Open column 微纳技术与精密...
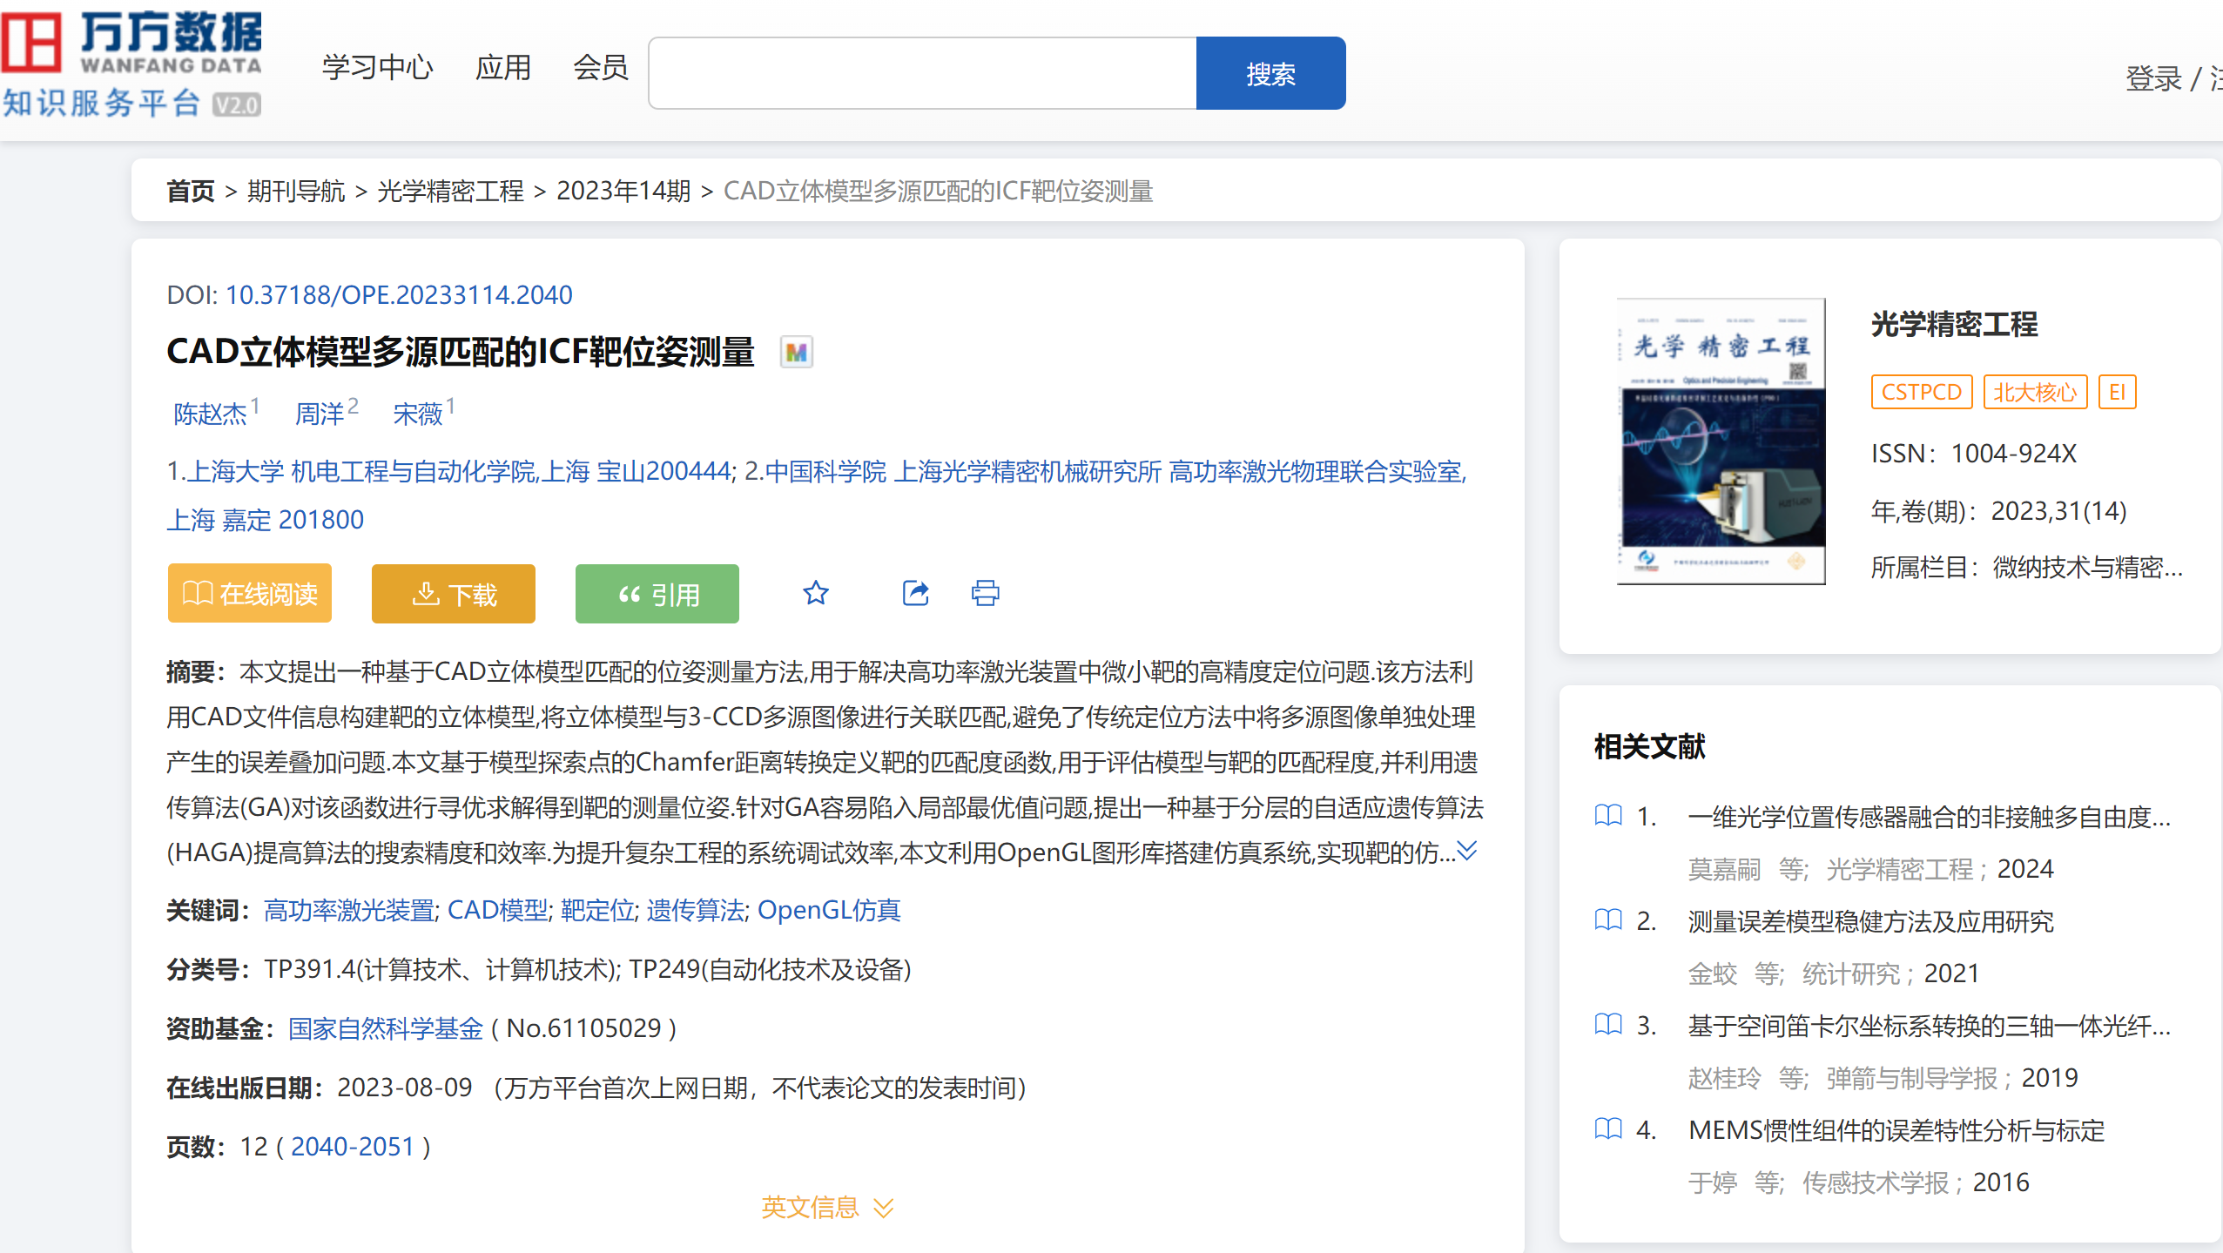Viewport: 2223px width, 1253px height. point(2087,568)
